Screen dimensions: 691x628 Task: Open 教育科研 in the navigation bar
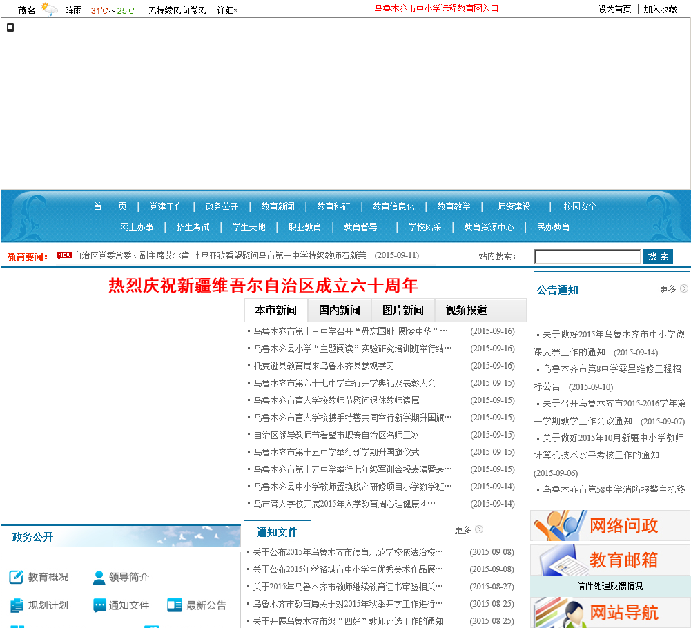333,206
